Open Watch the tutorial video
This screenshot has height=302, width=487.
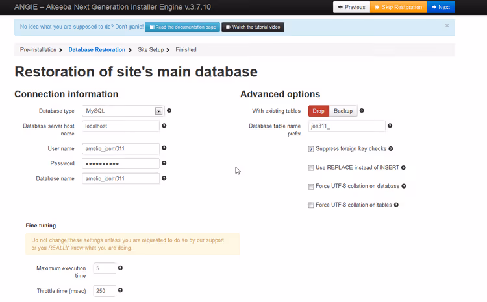253,27
